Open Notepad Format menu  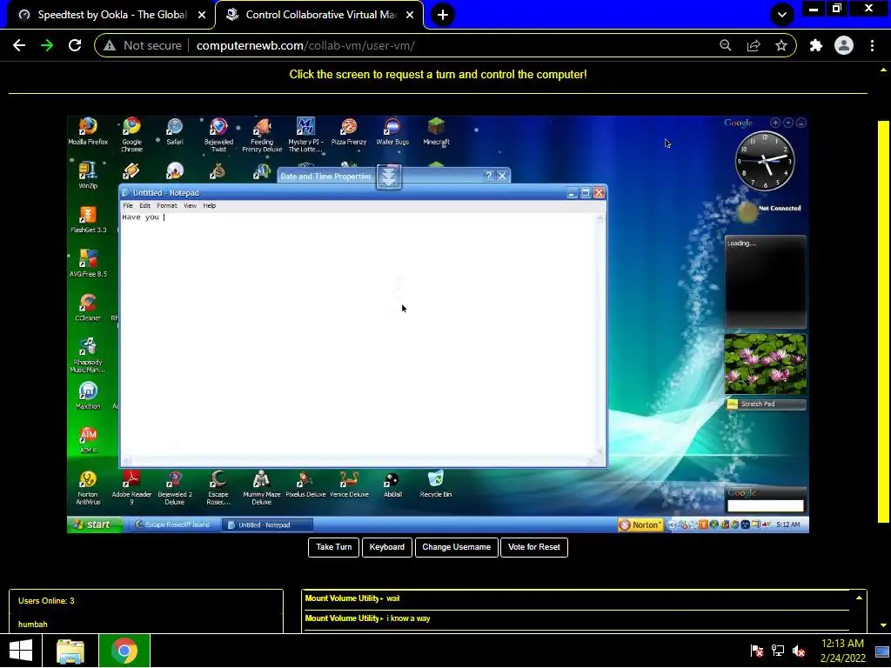[167, 205]
